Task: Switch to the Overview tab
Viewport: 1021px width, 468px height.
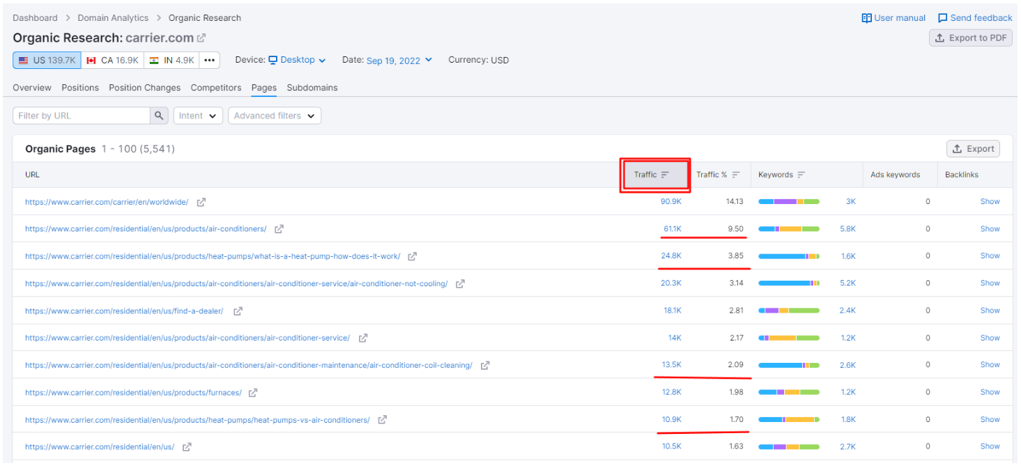Action: (32, 88)
